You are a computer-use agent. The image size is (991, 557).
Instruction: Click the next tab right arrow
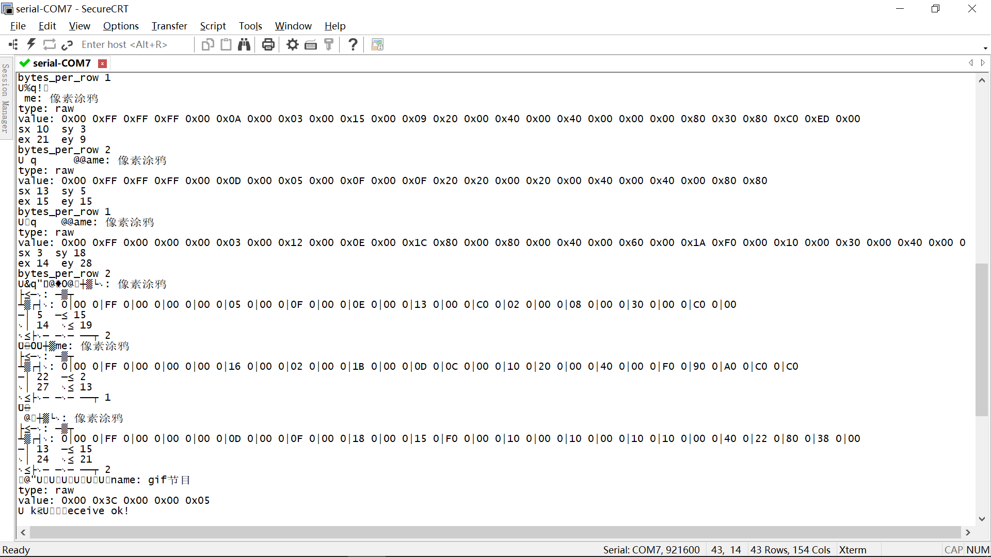click(x=983, y=63)
